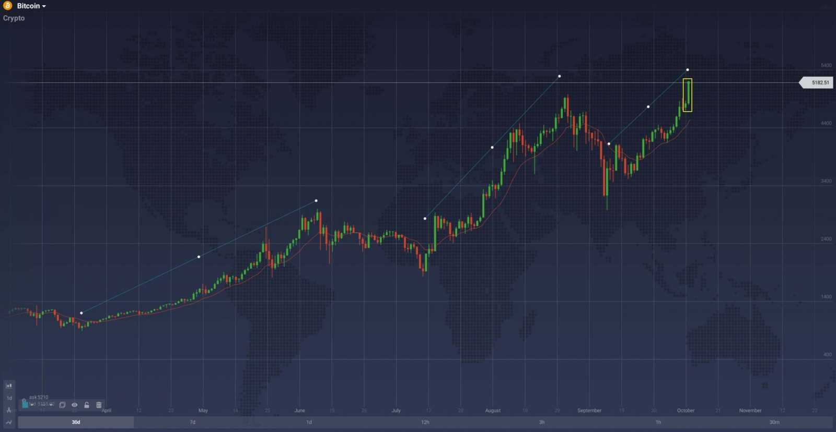Select the 3h time range tab
This screenshot has width=836, height=432.
[x=542, y=422]
